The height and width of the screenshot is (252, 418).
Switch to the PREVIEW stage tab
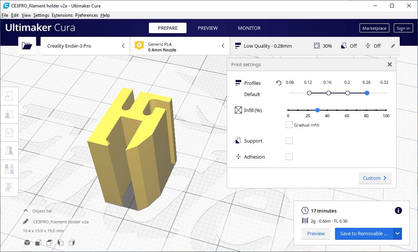tap(208, 28)
